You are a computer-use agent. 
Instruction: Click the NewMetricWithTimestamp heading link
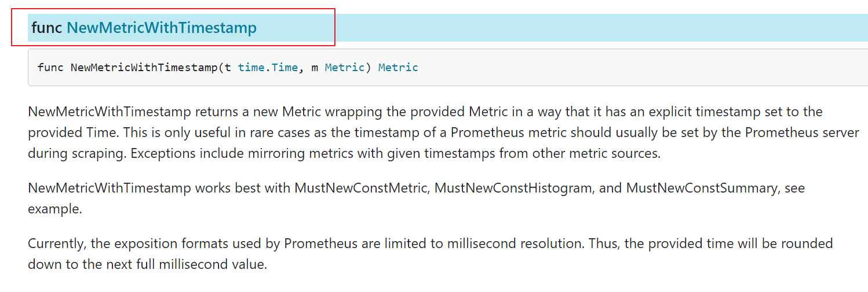(x=161, y=28)
